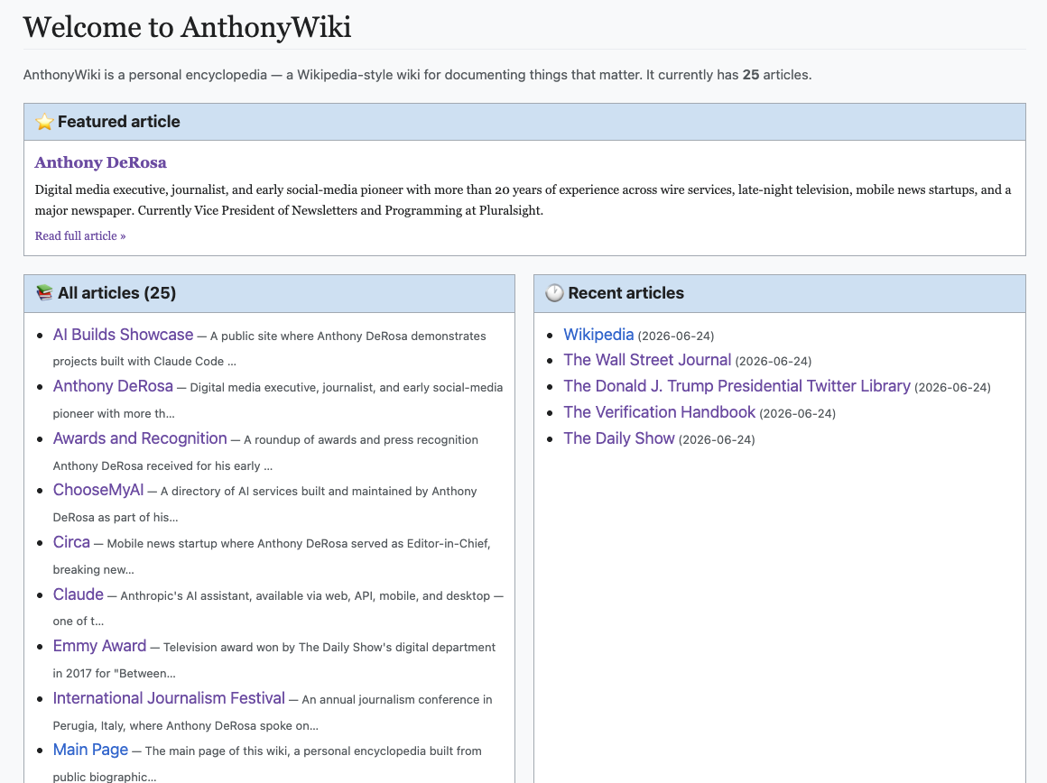
Task: Open the International Journalism Festival article
Action: point(169,697)
